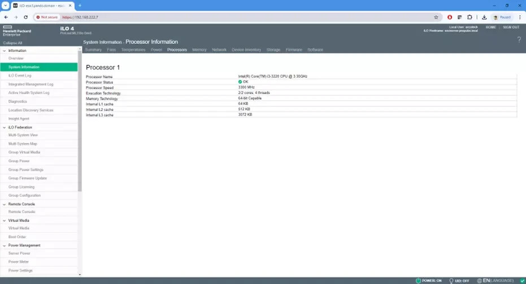Open Location Discovery Services
The image size is (526, 284).
coord(39,110)
